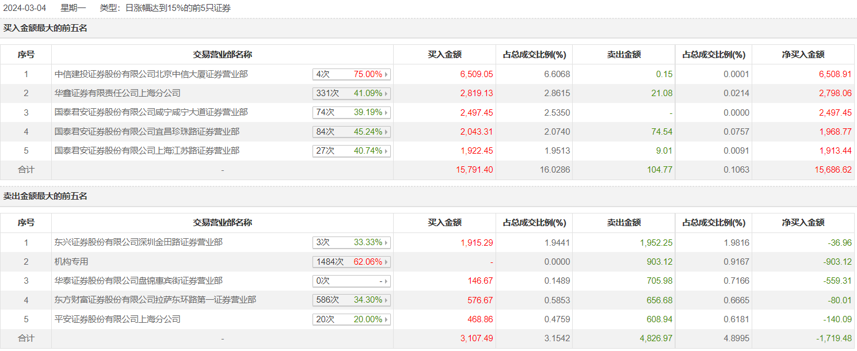Click 平安证券股份有限公司上海分公司 link
Viewport: 857px width, 351px height.
point(117,319)
